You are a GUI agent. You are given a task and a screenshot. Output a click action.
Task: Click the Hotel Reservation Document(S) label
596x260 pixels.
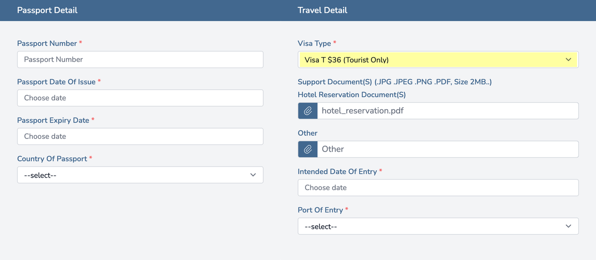(x=352, y=94)
